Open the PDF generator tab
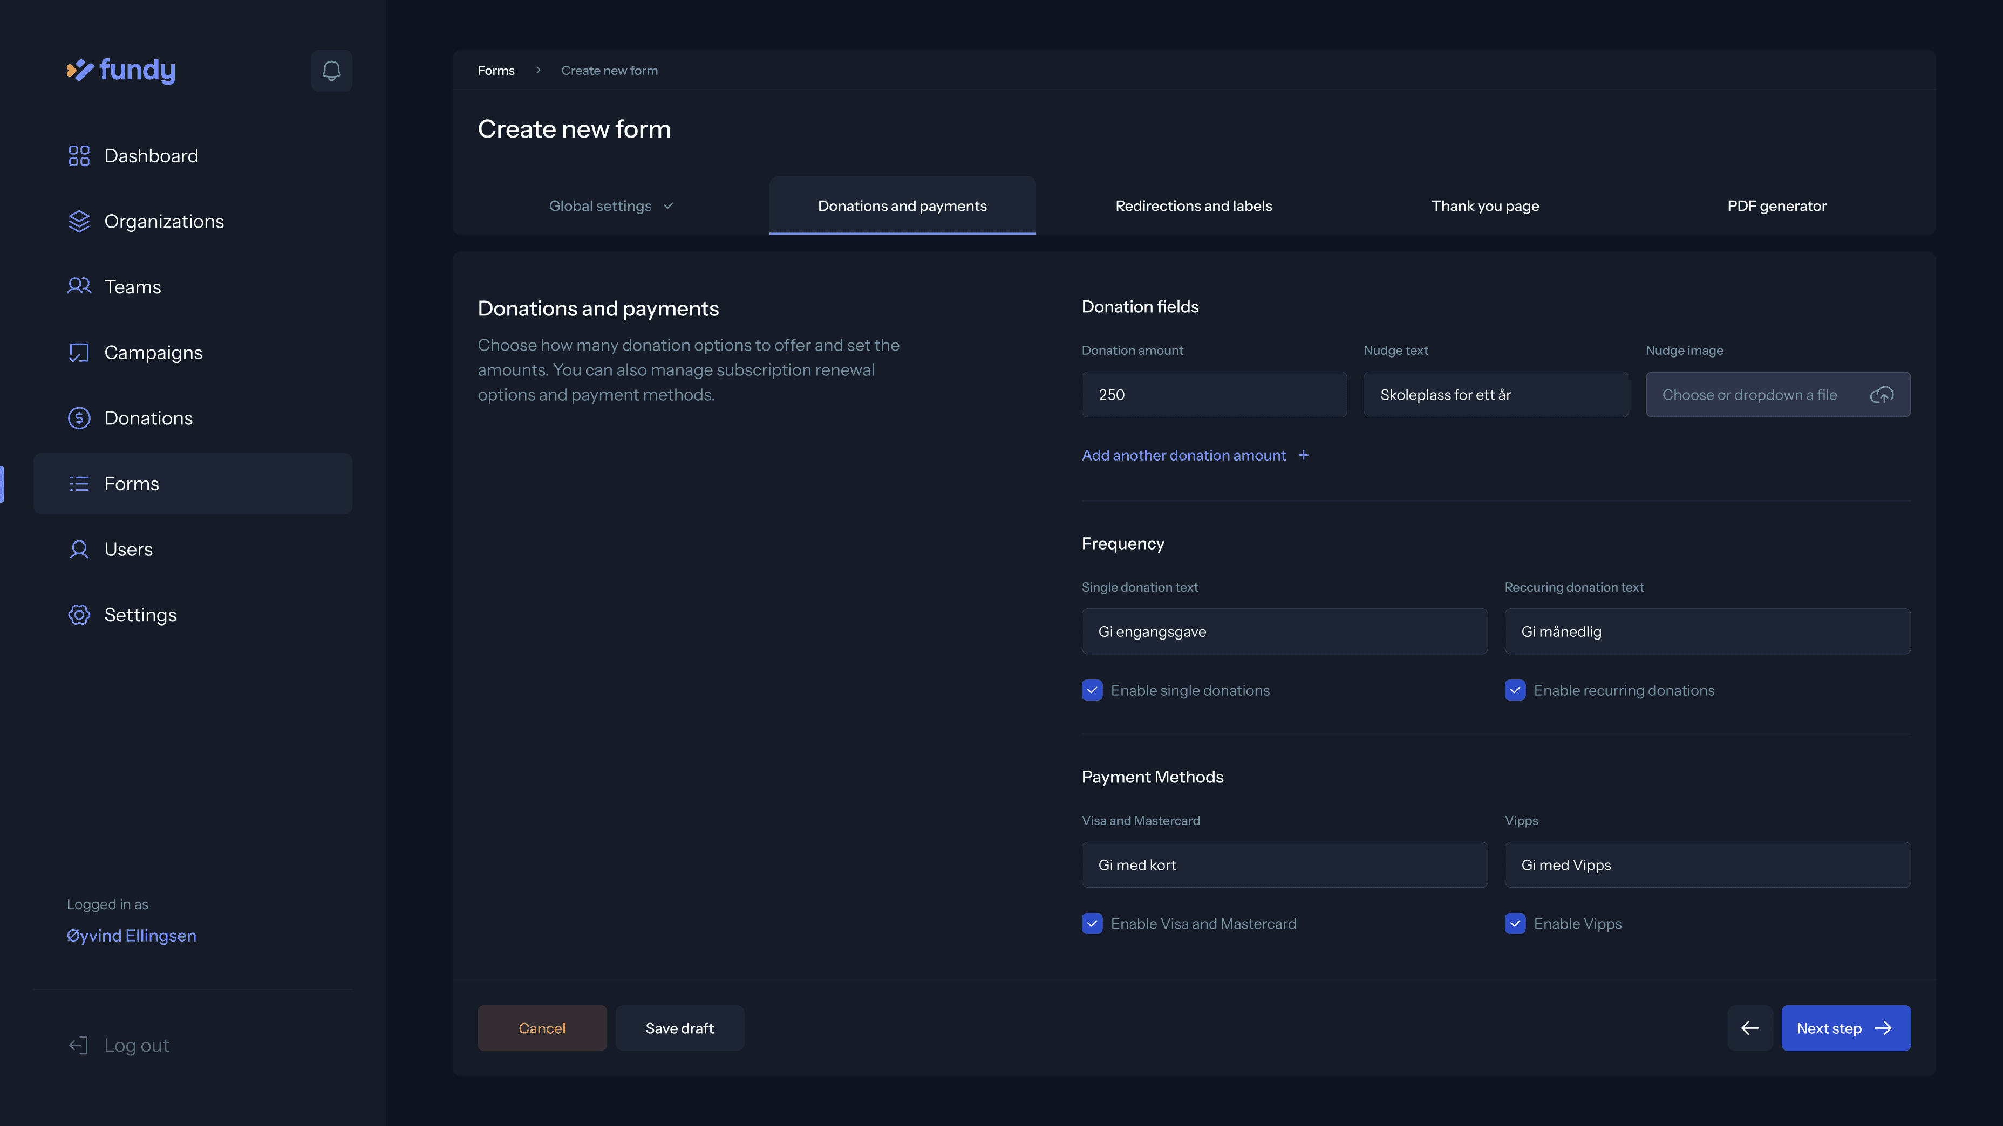The width and height of the screenshot is (2003, 1126). point(1776,206)
